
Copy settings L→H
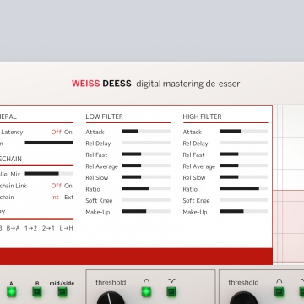pyautogui.click(x=66, y=228)
